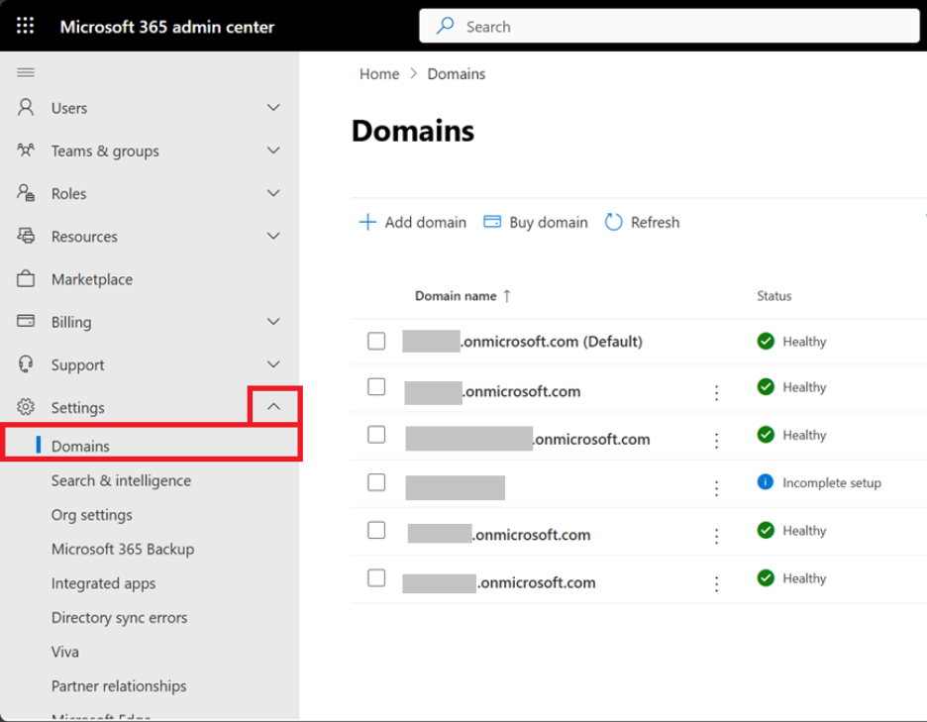
Task: Check the box on the last domain row
Action: tap(376, 577)
